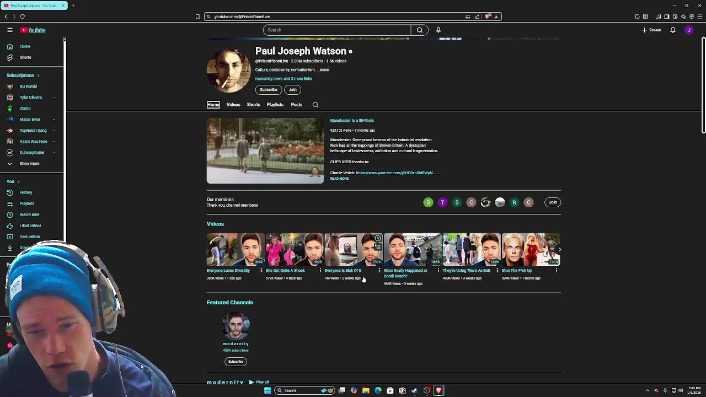Select the channel Home tab
This screenshot has width=706, height=397.
point(213,105)
